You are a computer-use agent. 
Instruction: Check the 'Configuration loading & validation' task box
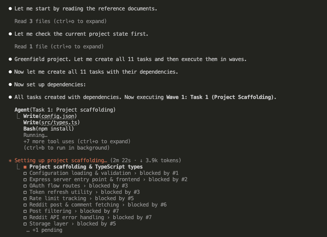click(25, 173)
